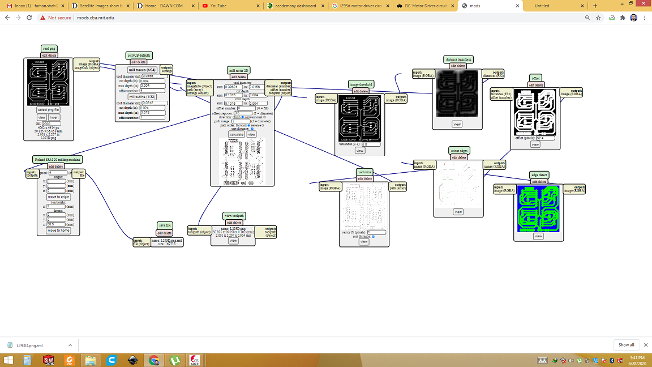Image resolution: width=652 pixels, height=367 pixels.
Task: Open PDF reader icon in taskbar
Action: (70, 360)
